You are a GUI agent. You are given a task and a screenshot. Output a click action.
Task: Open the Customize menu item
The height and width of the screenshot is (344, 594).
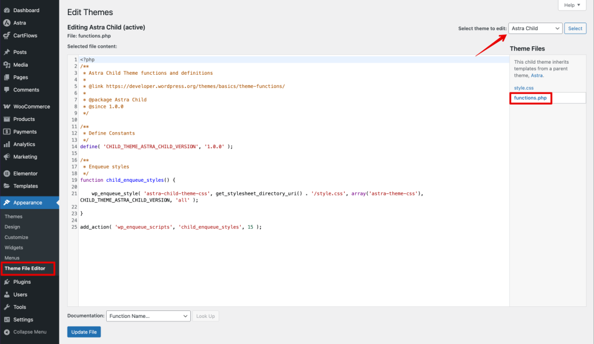click(19, 237)
